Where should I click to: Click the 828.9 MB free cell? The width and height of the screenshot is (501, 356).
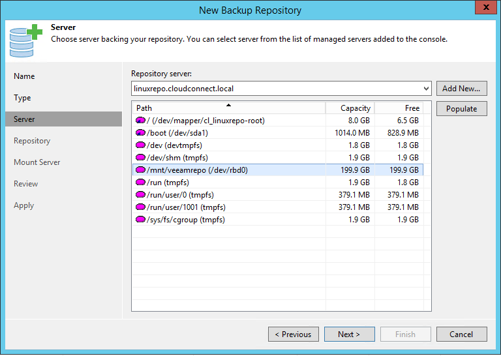[403, 133]
